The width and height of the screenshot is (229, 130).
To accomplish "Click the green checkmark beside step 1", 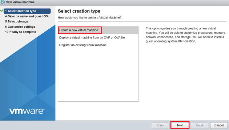I will pos(2,11).
